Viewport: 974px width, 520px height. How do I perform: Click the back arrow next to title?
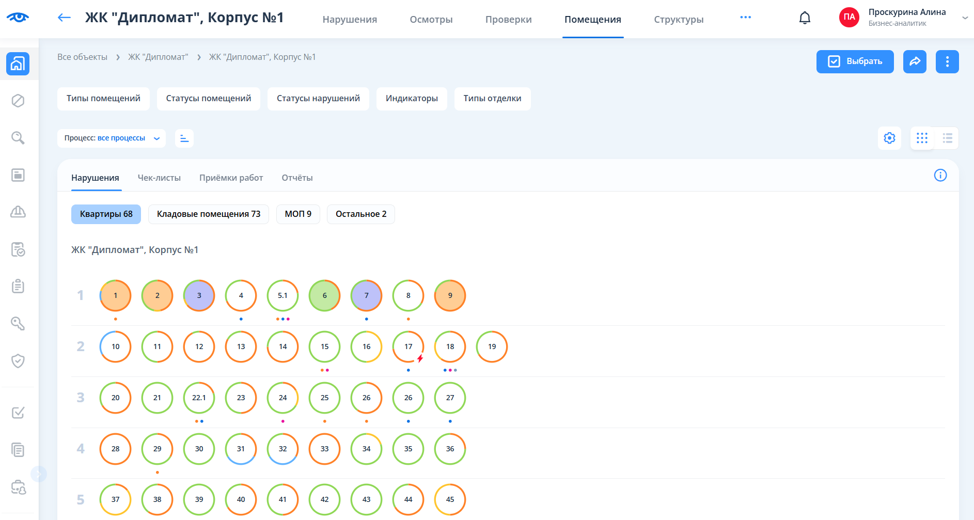64,18
